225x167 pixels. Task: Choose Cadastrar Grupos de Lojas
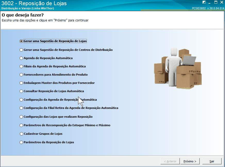41,134
